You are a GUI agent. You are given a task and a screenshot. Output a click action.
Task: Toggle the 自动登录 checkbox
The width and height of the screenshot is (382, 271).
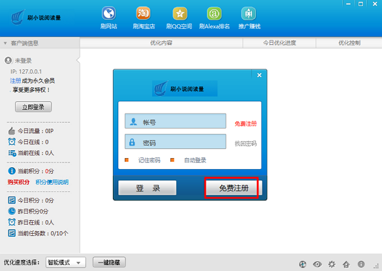[172, 160]
